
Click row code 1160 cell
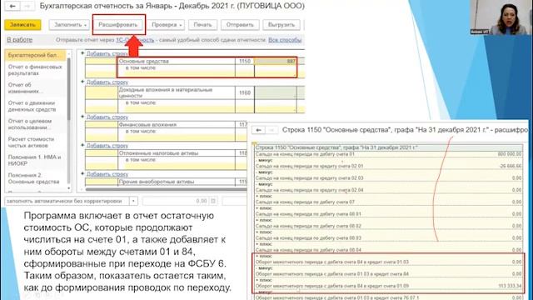click(x=244, y=92)
